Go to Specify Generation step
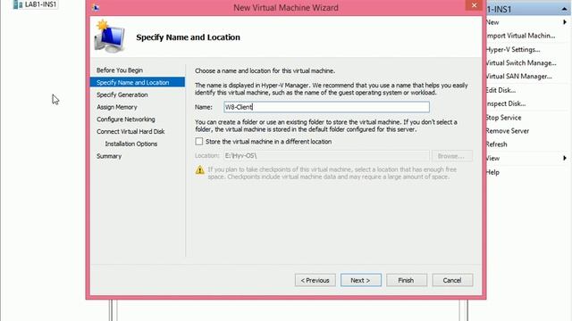Viewport: 572px width, 321px height. pos(122,95)
